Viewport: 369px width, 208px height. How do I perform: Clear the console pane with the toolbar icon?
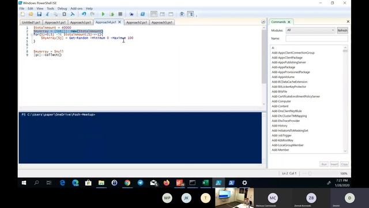(x=73, y=14)
